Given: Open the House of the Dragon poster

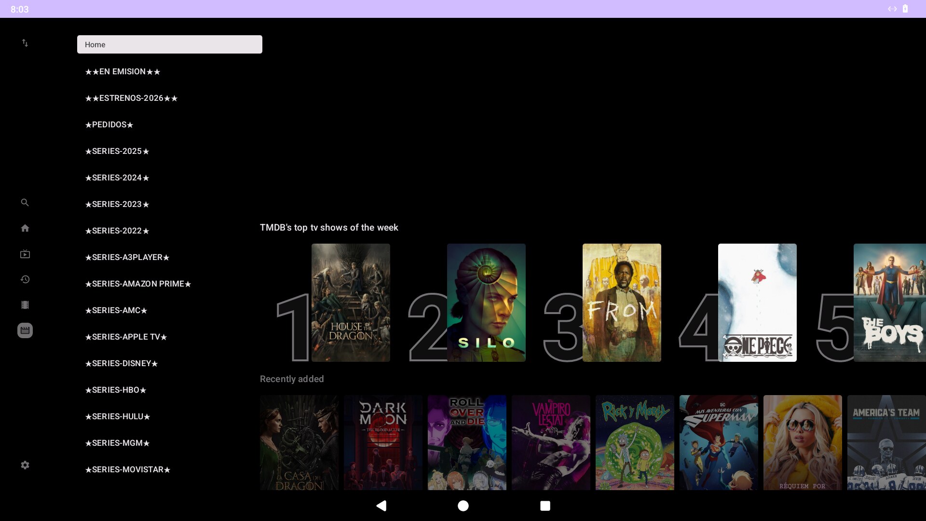Looking at the screenshot, I should (x=351, y=302).
